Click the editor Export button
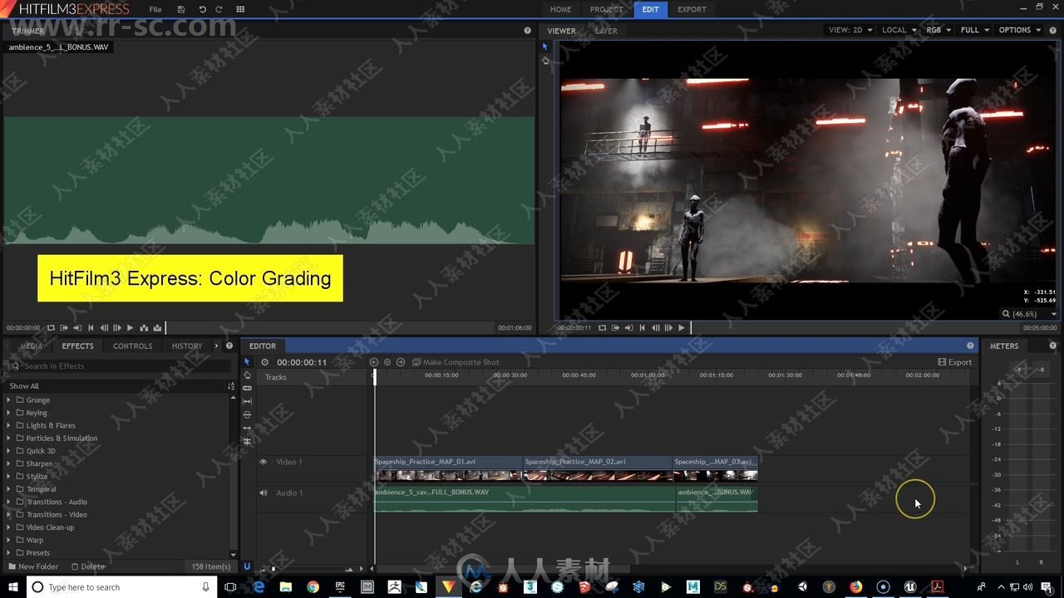Screen dimensions: 1064x598 (x=954, y=362)
